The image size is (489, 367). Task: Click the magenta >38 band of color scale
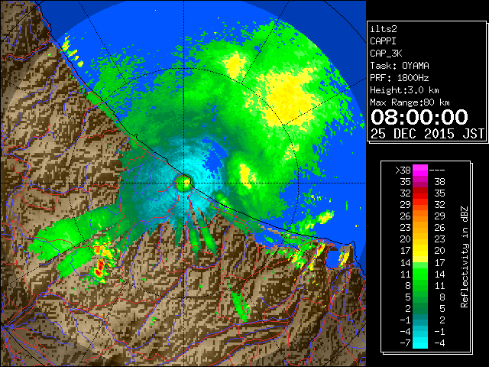[420, 170]
